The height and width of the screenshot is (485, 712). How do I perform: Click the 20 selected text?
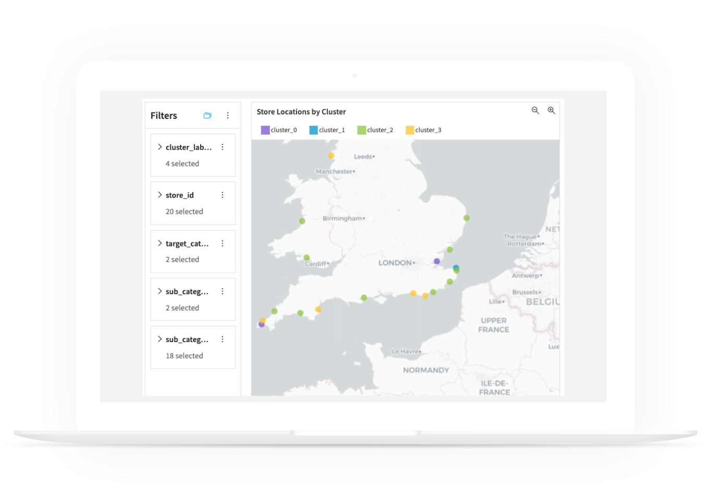coord(185,212)
